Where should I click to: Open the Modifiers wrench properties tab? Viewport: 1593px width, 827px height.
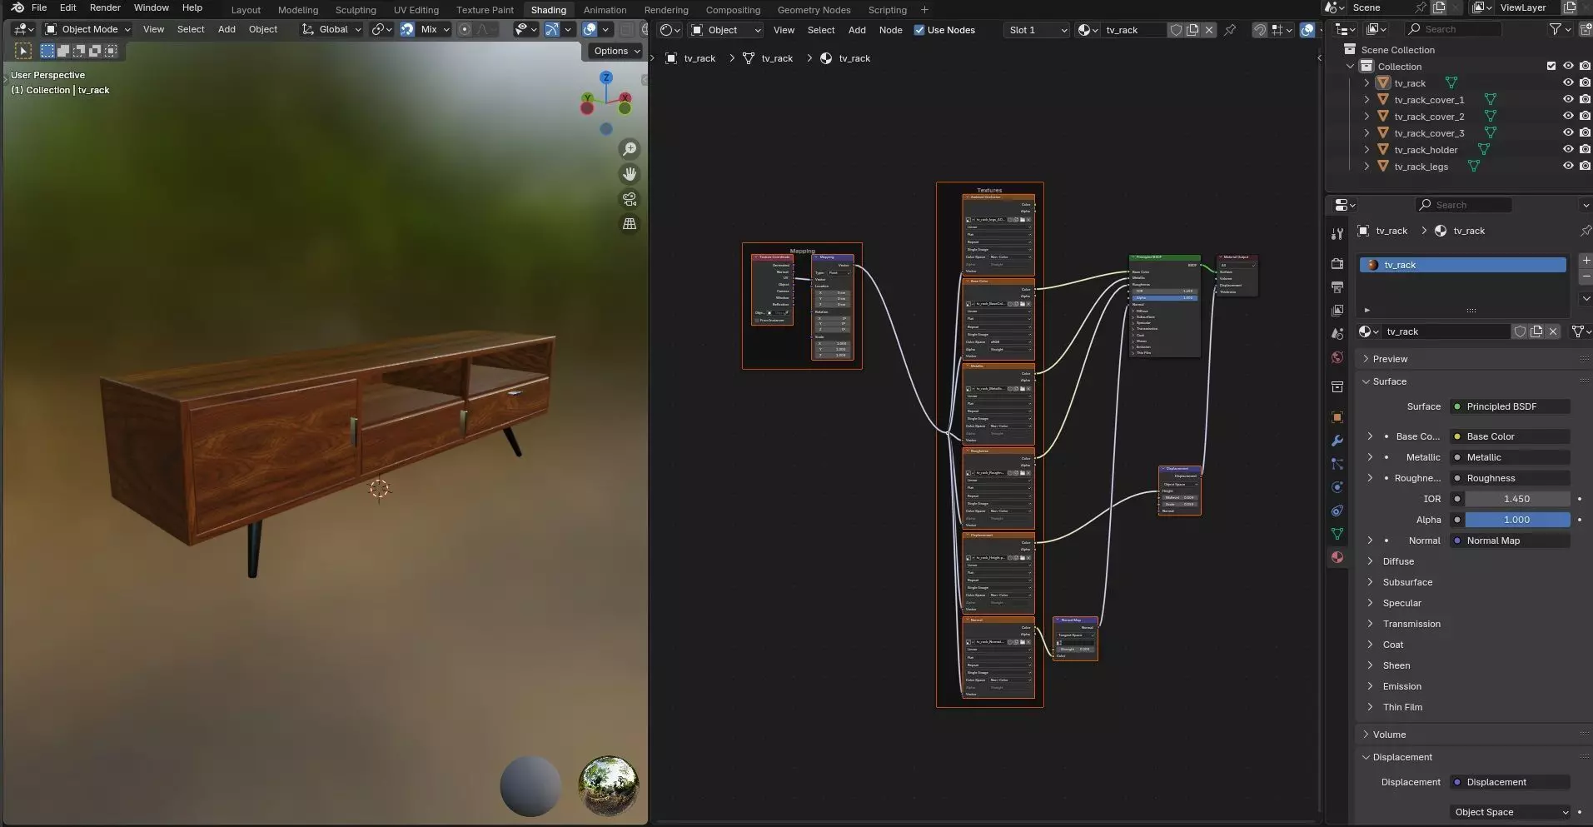pos(1337,441)
